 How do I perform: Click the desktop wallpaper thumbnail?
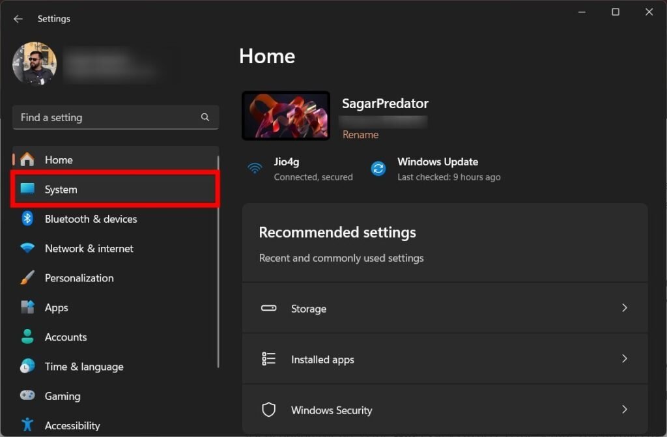coord(286,116)
